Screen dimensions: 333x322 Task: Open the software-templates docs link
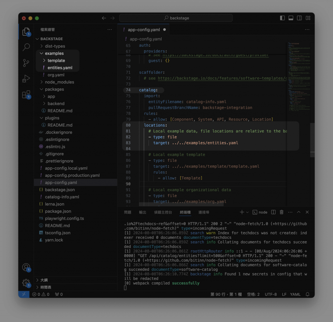point(222,78)
